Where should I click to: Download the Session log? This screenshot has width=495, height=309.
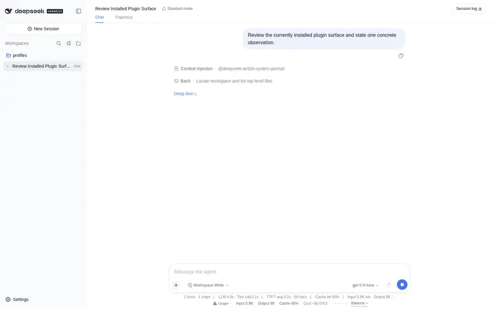click(469, 9)
